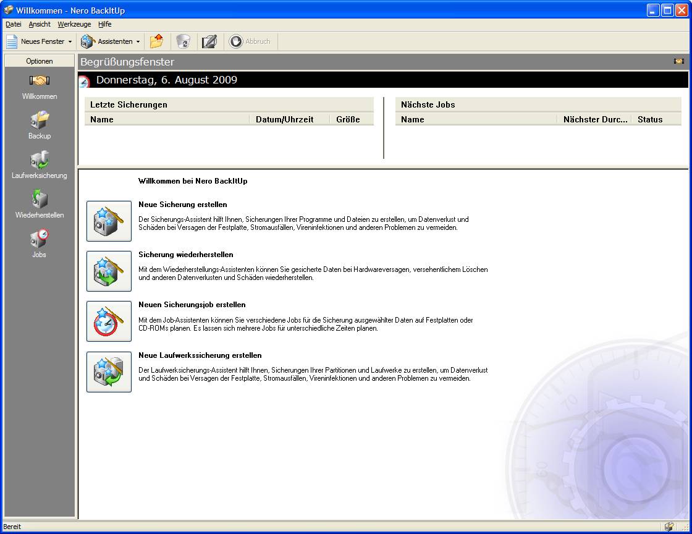Sort Letzte Sicherungen by Name column

pyautogui.click(x=167, y=120)
